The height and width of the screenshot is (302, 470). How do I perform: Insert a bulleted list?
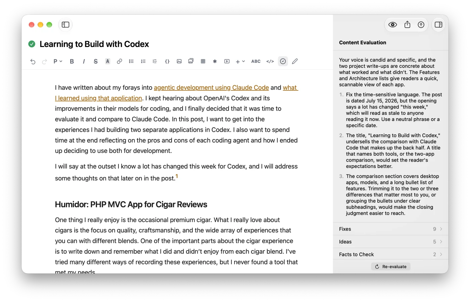pyautogui.click(x=131, y=61)
